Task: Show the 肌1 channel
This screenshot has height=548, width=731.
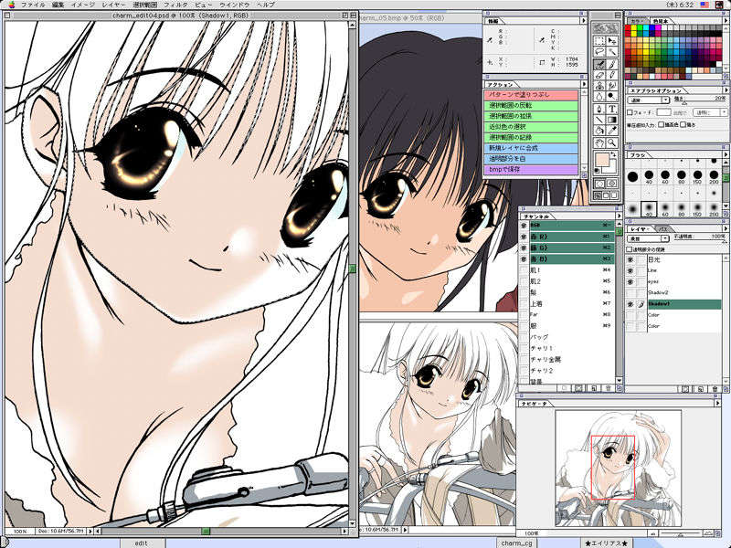Action: coord(524,269)
